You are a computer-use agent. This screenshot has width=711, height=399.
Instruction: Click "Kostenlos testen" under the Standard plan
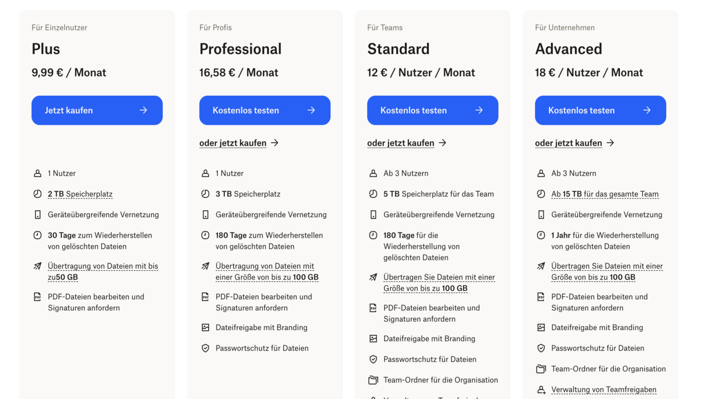(432, 110)
